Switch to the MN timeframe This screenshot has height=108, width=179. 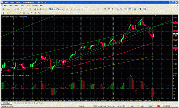tap(98, 9)
